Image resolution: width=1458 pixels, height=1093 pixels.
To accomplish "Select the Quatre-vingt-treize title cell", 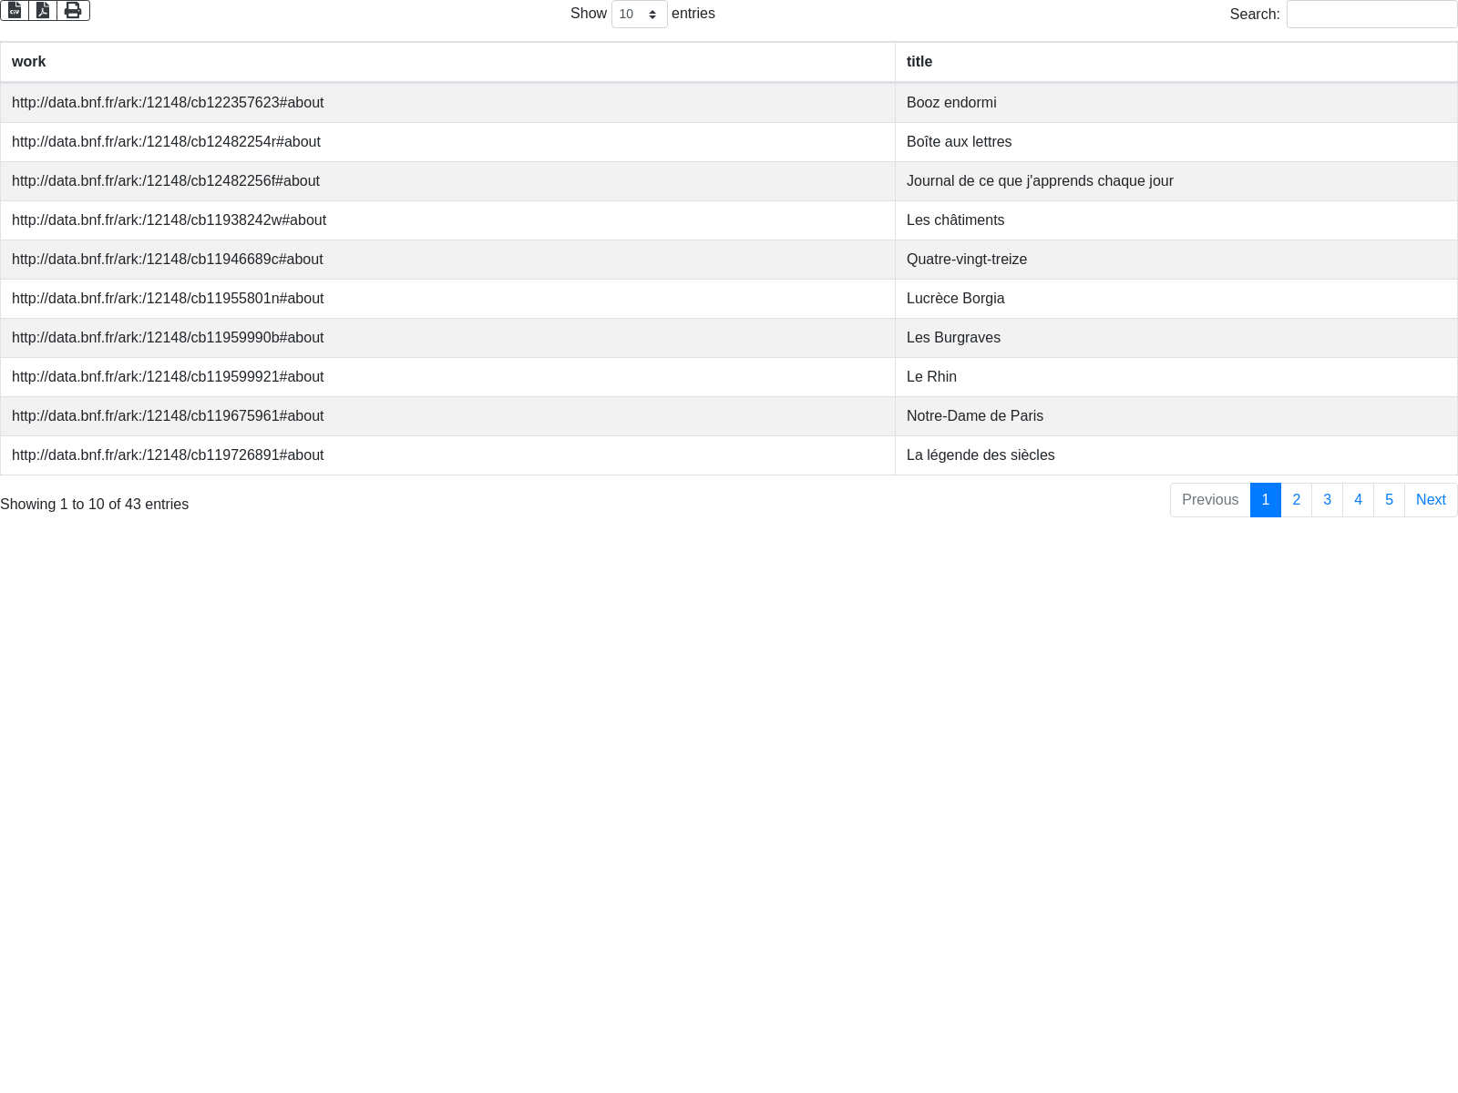I will 966,260.
